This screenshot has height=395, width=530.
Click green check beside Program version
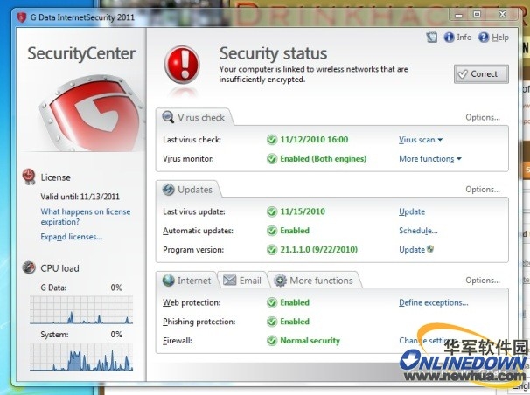272,250
